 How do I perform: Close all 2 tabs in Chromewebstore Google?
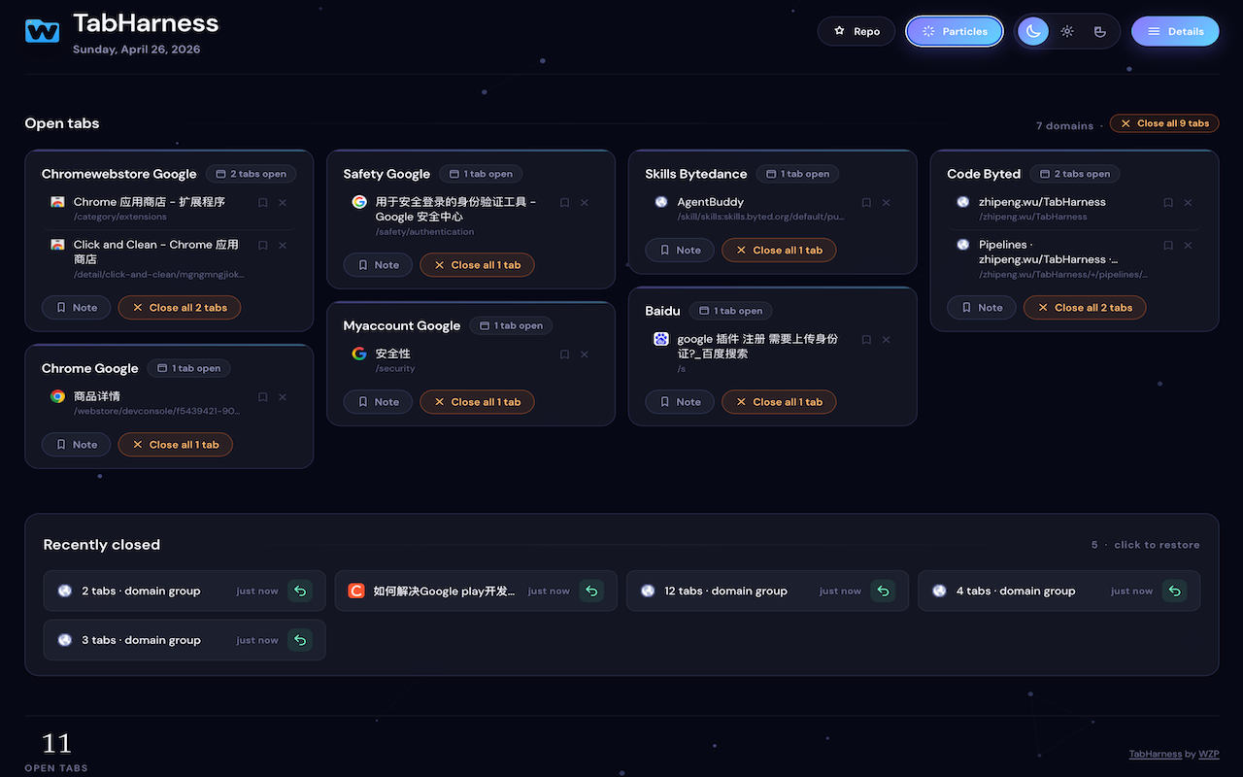180,308
